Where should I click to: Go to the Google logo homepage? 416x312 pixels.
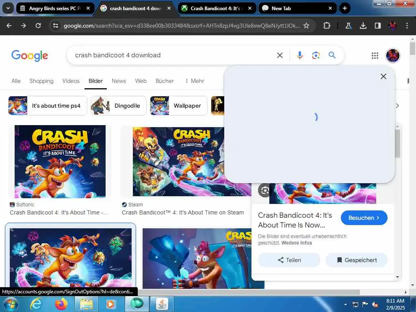[30, 55]
